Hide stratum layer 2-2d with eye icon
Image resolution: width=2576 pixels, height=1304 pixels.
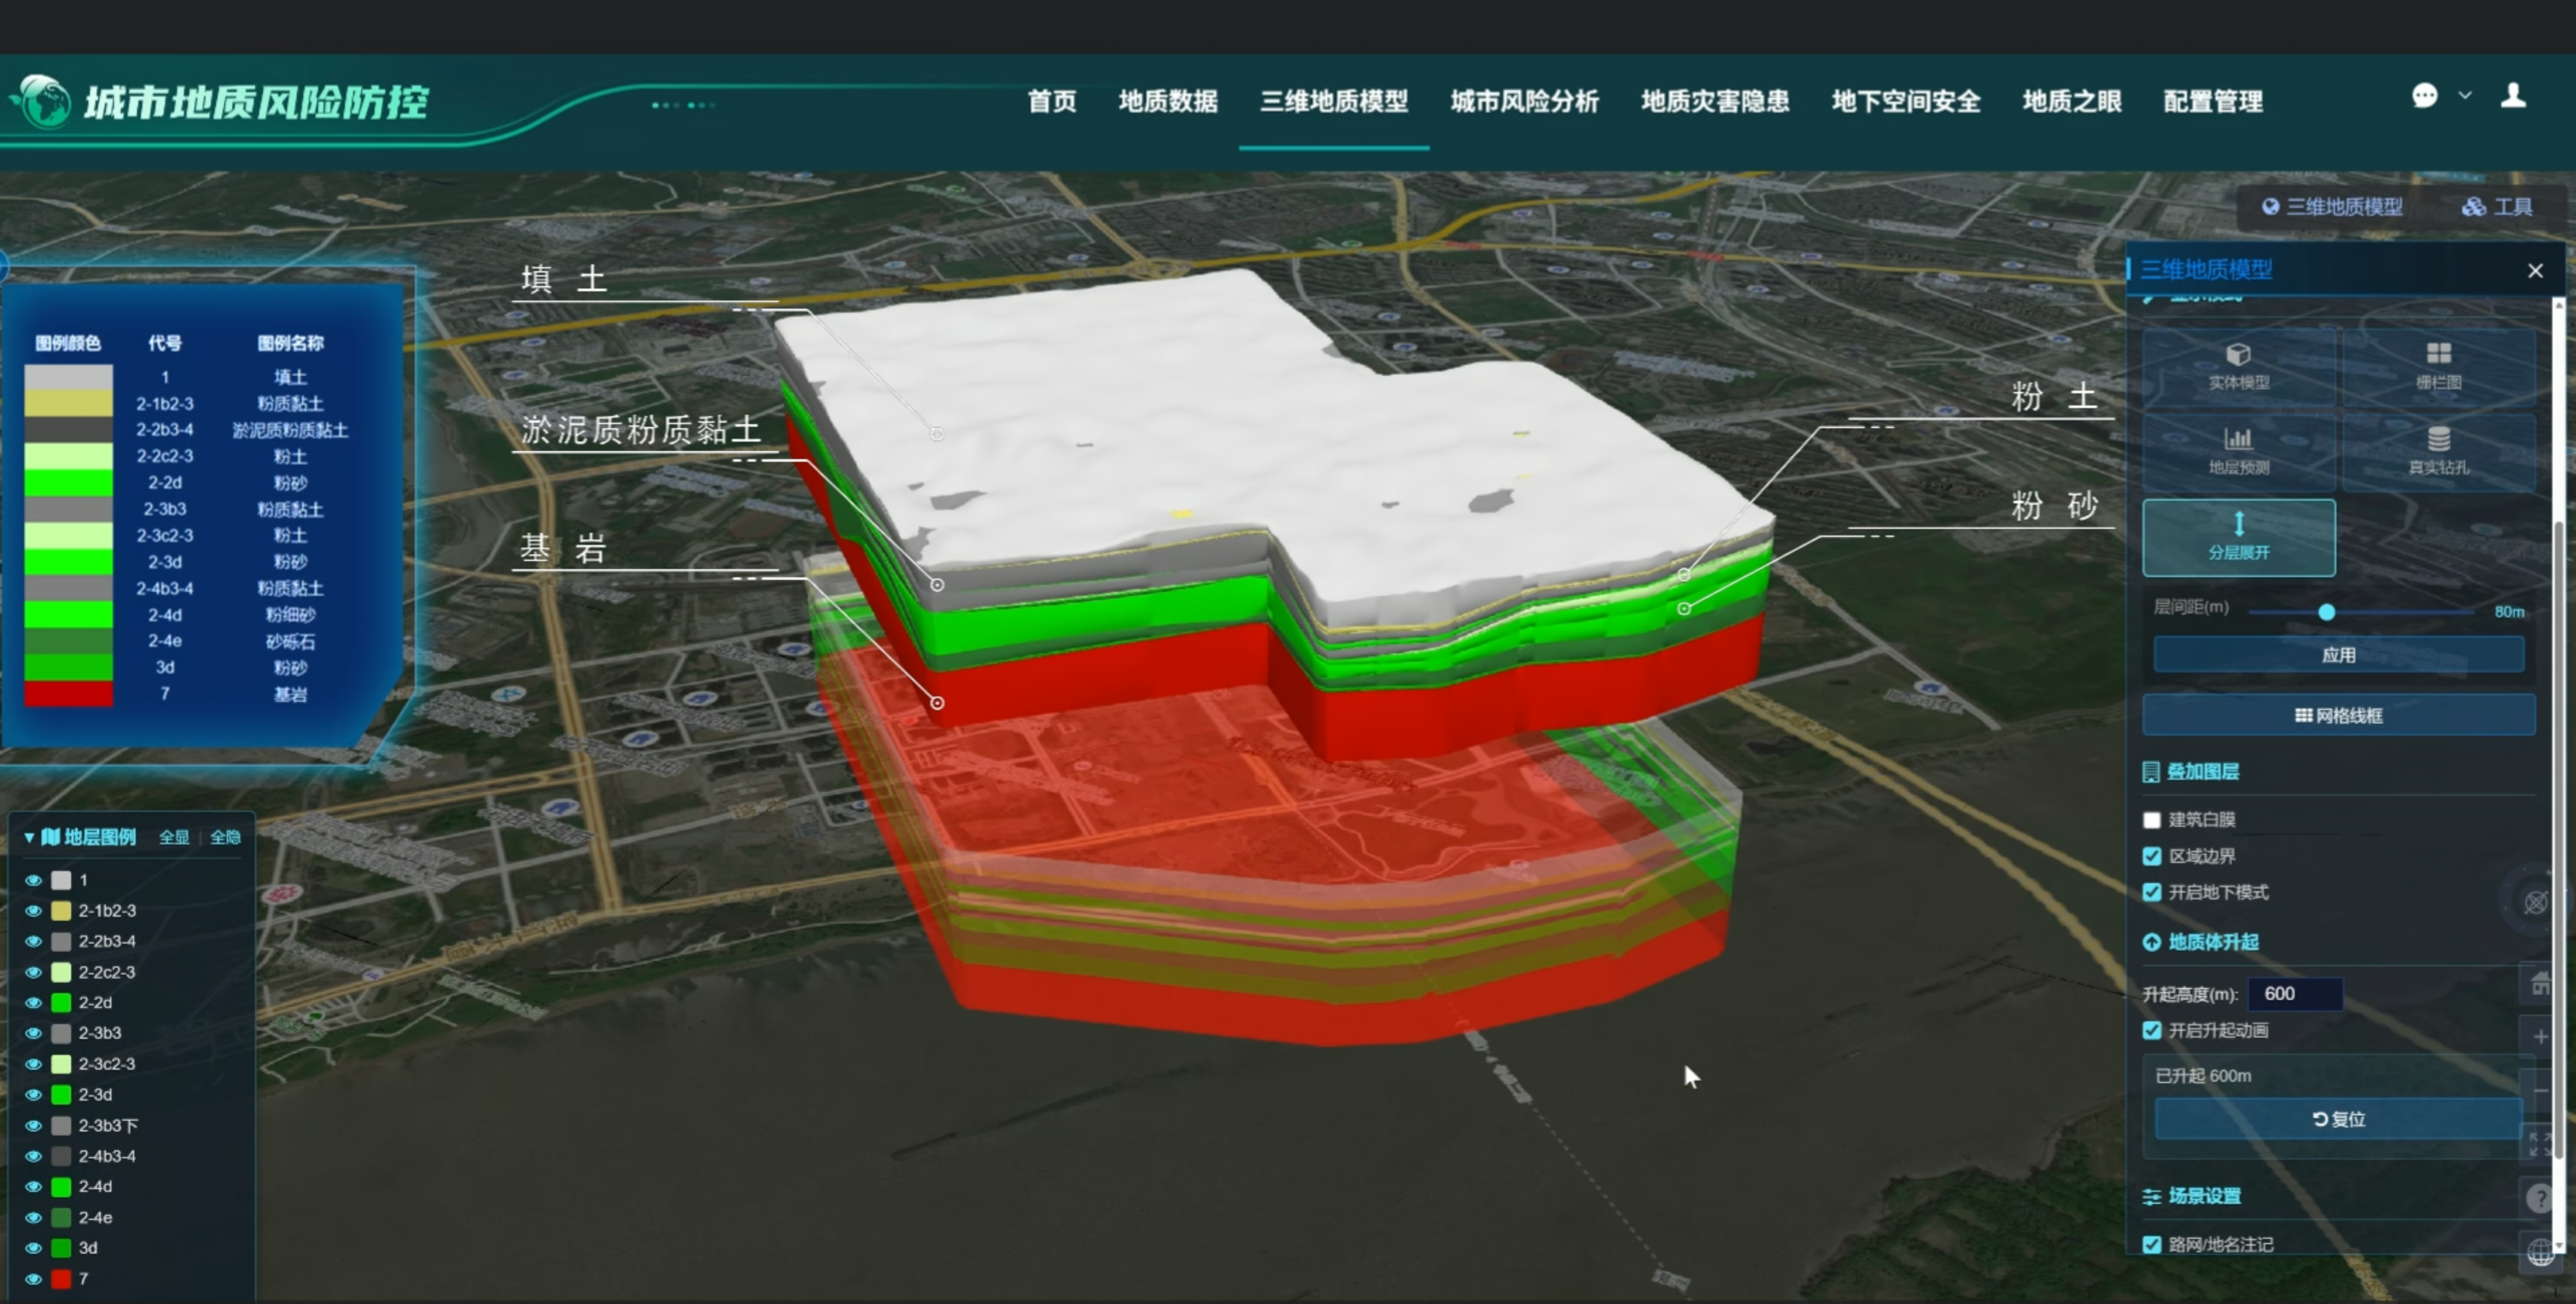(x=33, y=1002)
